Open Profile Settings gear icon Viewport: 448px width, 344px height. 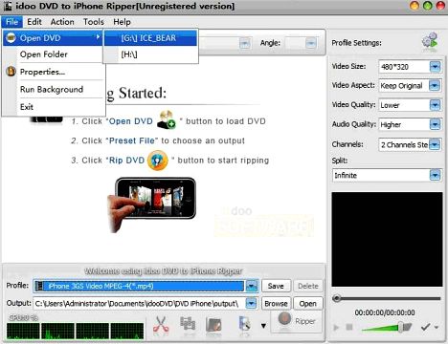point(430,42)
